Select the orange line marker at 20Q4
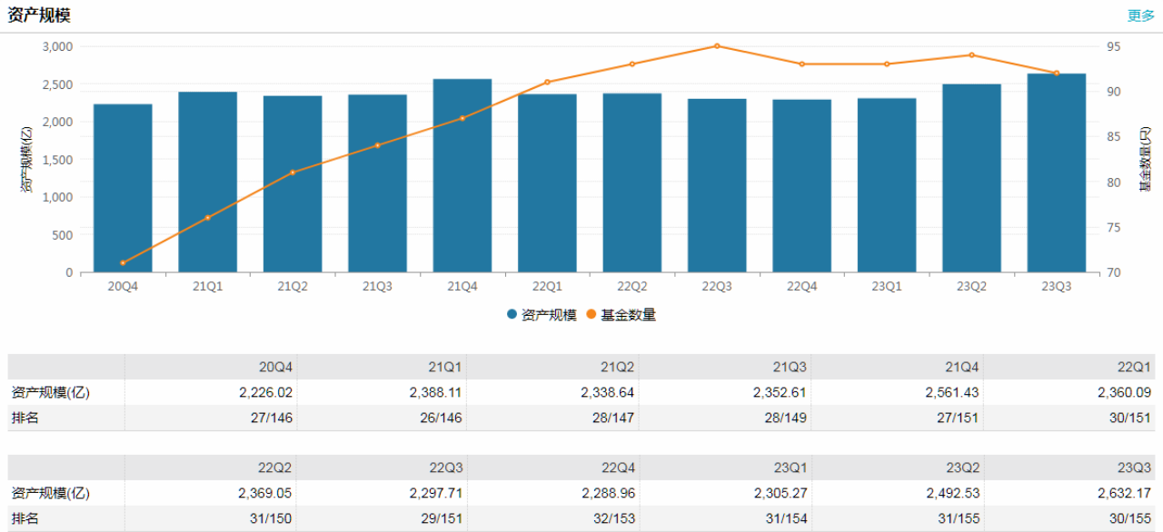 [123, 262]
